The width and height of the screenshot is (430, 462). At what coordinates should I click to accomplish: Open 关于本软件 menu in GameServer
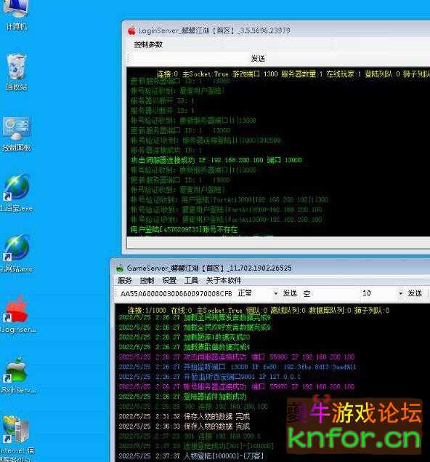coord(224,281)
